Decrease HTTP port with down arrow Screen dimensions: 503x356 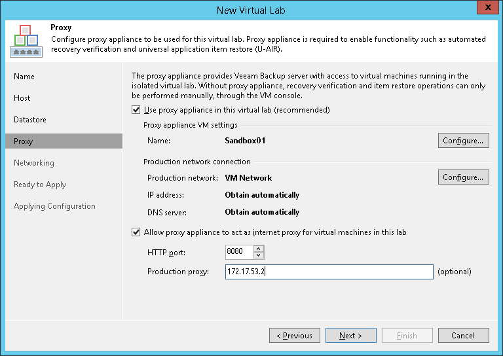(259, 255)
